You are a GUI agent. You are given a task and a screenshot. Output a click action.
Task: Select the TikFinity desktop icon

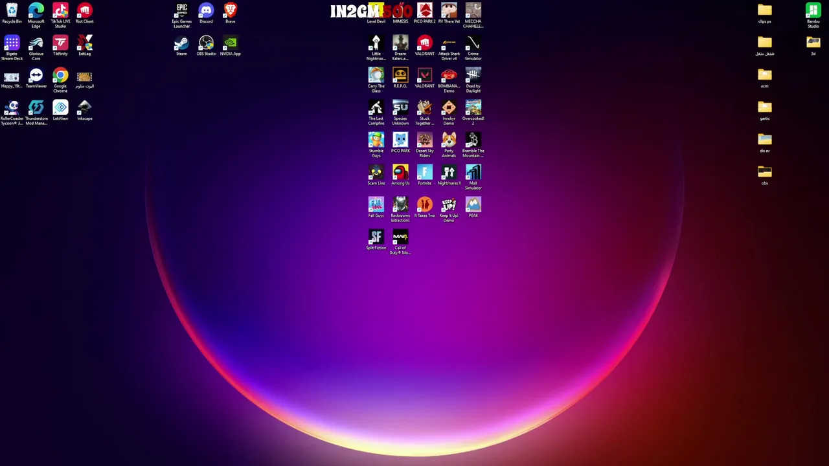pos(60,43)
